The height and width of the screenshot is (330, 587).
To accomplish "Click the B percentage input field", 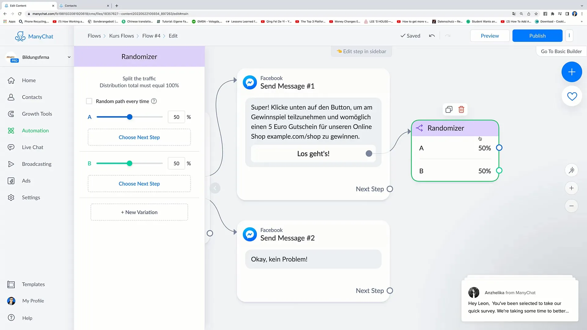I will coord(176,163).
